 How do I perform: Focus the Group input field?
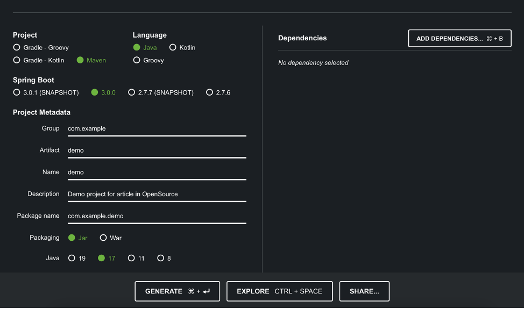(x=157, y=129)
